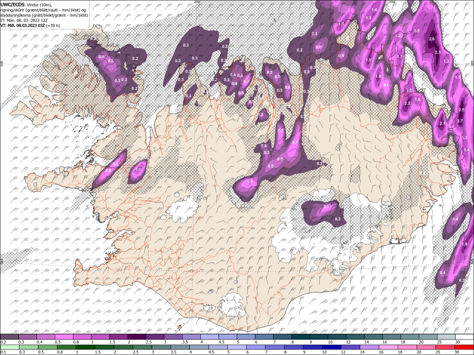Select the darkest purple swatch labeled 2, upper legend
Viewport: 474px width, 355px height.
coord(137,337)
